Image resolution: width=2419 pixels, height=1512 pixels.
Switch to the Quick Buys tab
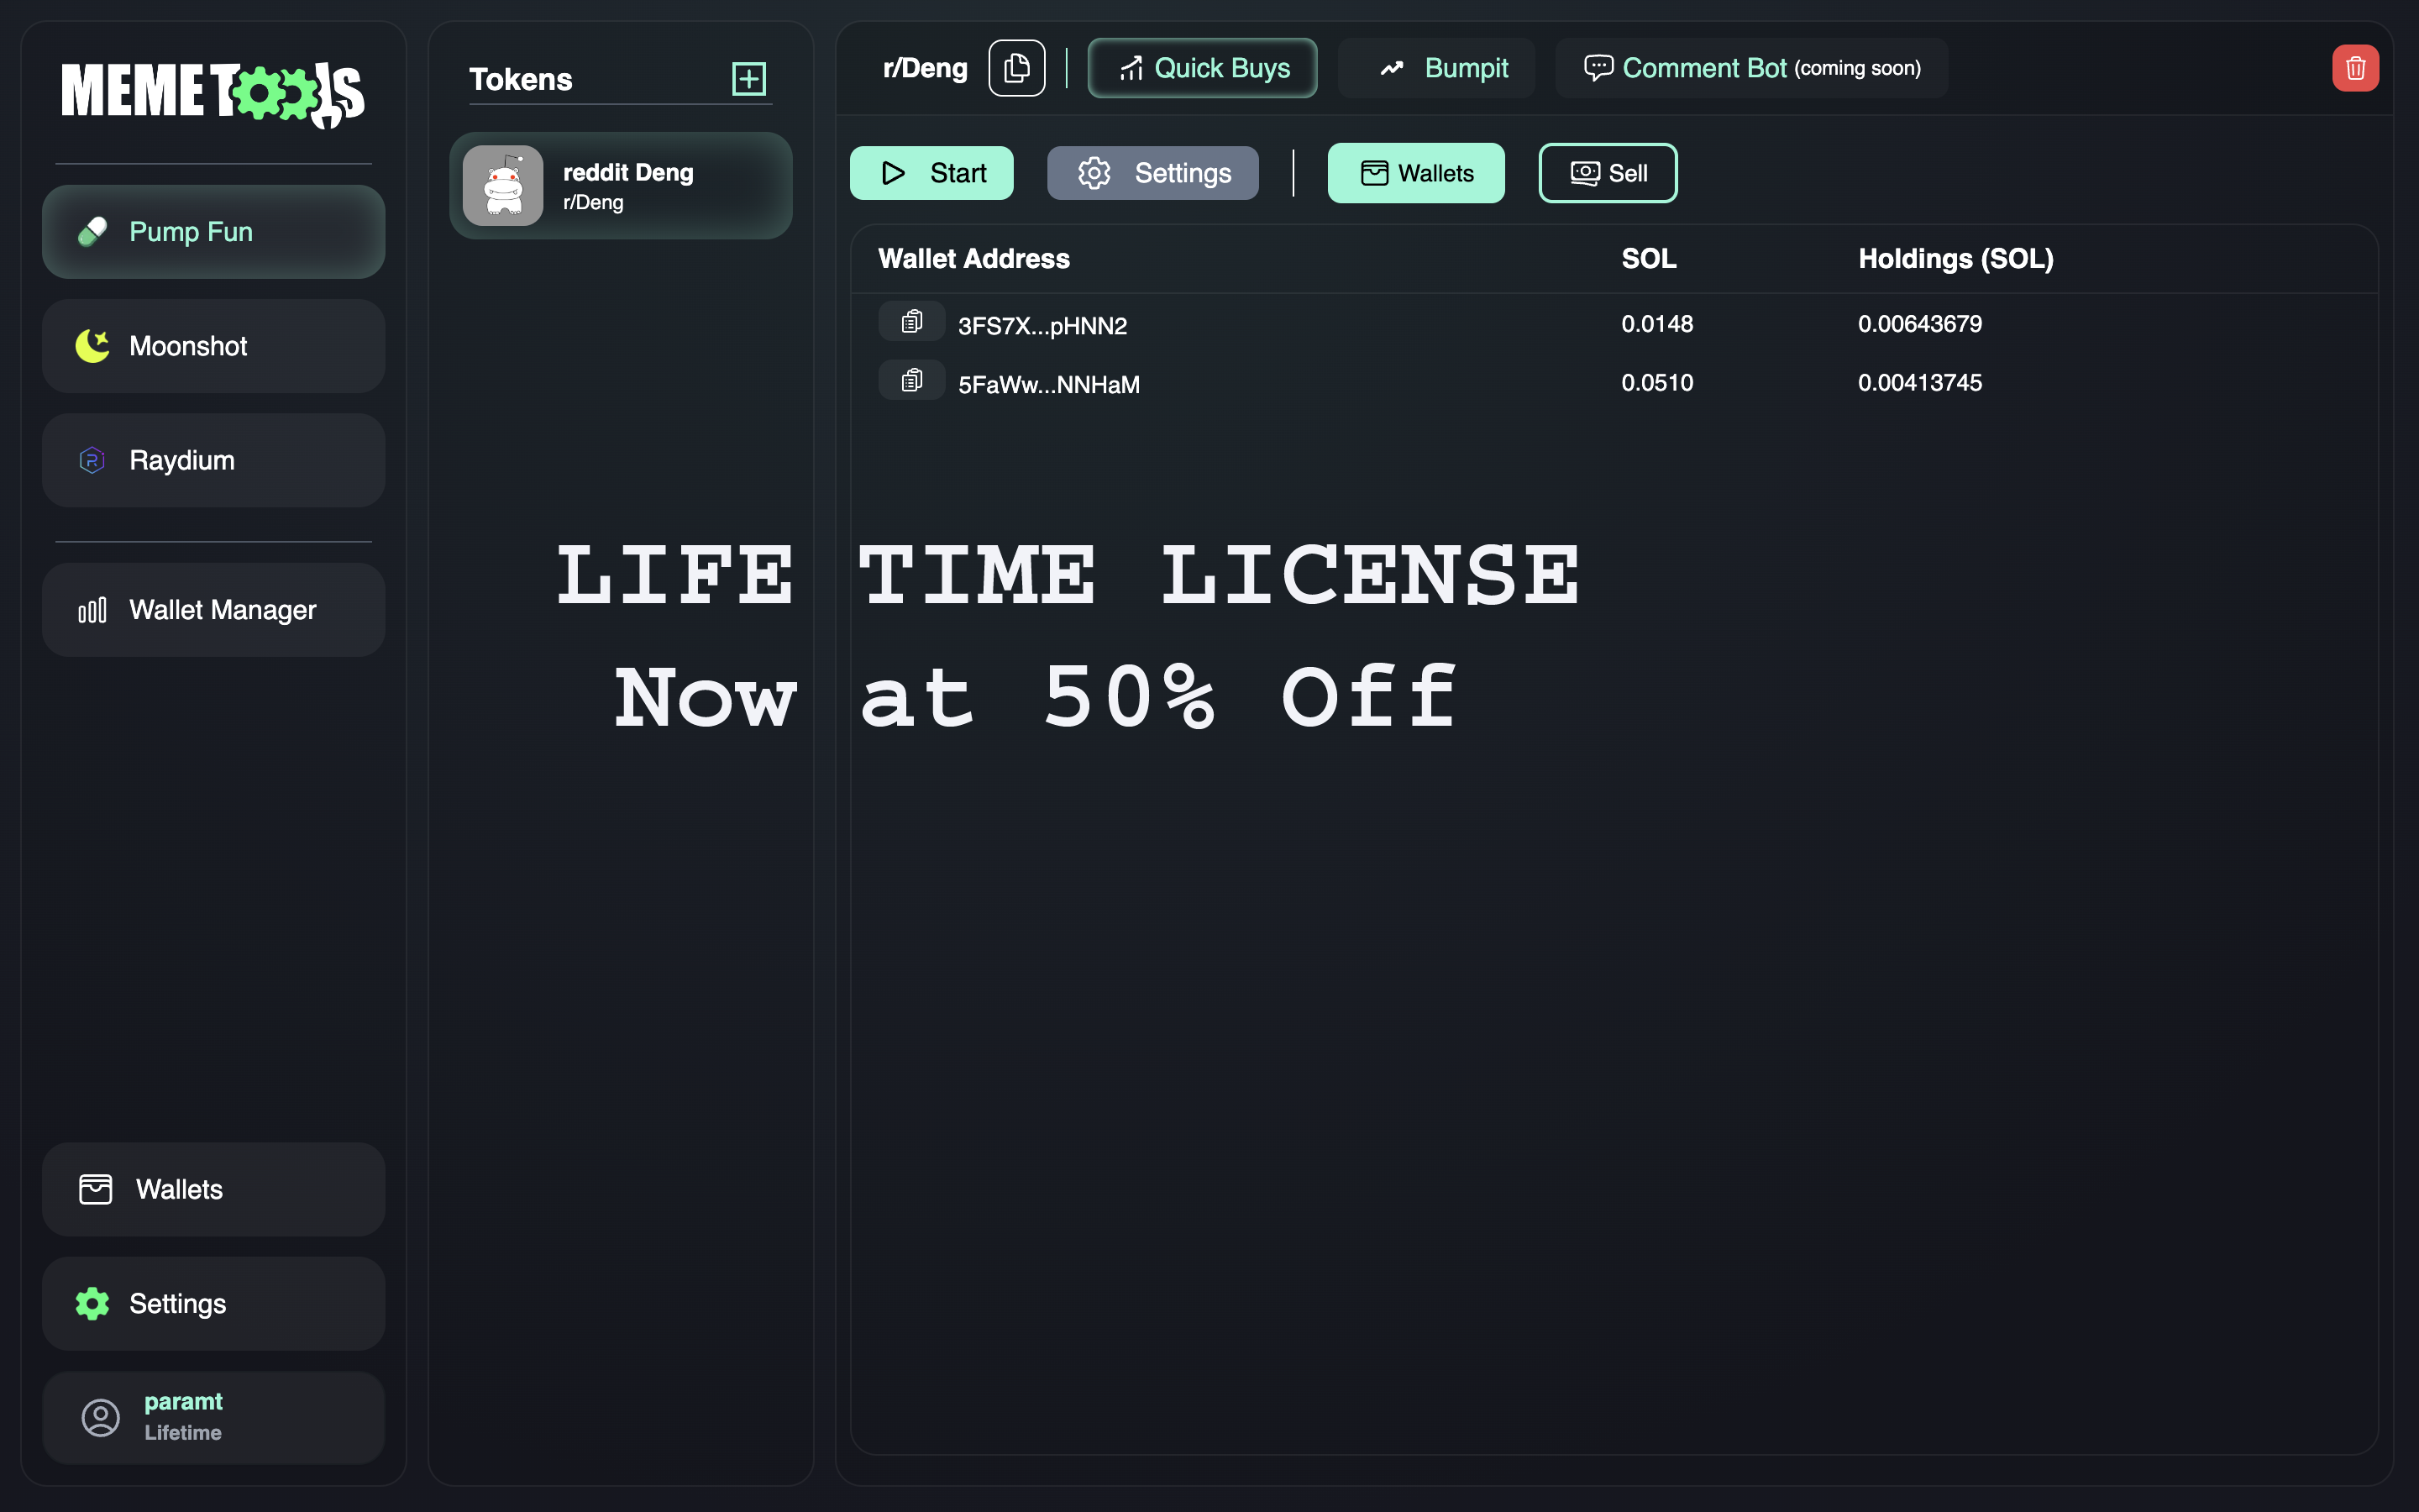tap(1203, 68)
